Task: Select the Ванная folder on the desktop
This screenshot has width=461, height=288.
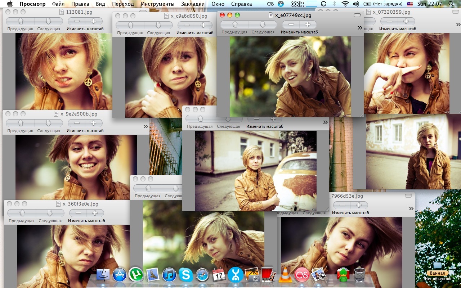Action: click(x=437, y=266)
